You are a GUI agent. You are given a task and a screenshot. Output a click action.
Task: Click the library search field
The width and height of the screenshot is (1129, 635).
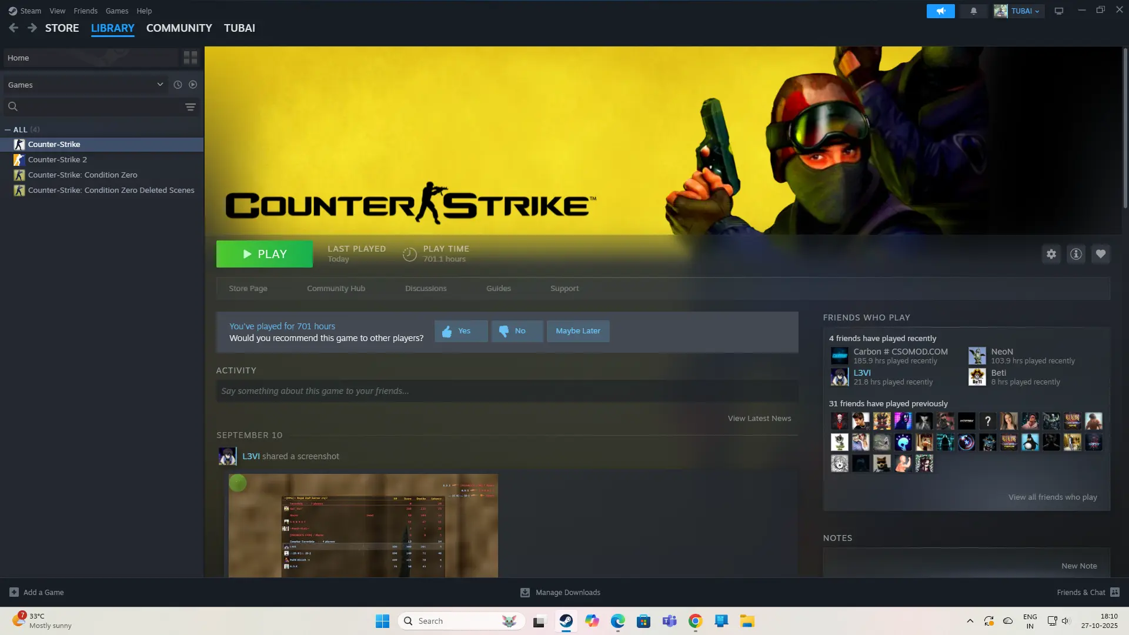coord(101,106)
